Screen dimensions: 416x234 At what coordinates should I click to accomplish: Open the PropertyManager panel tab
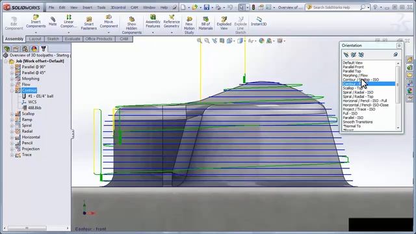coord(16,49)
